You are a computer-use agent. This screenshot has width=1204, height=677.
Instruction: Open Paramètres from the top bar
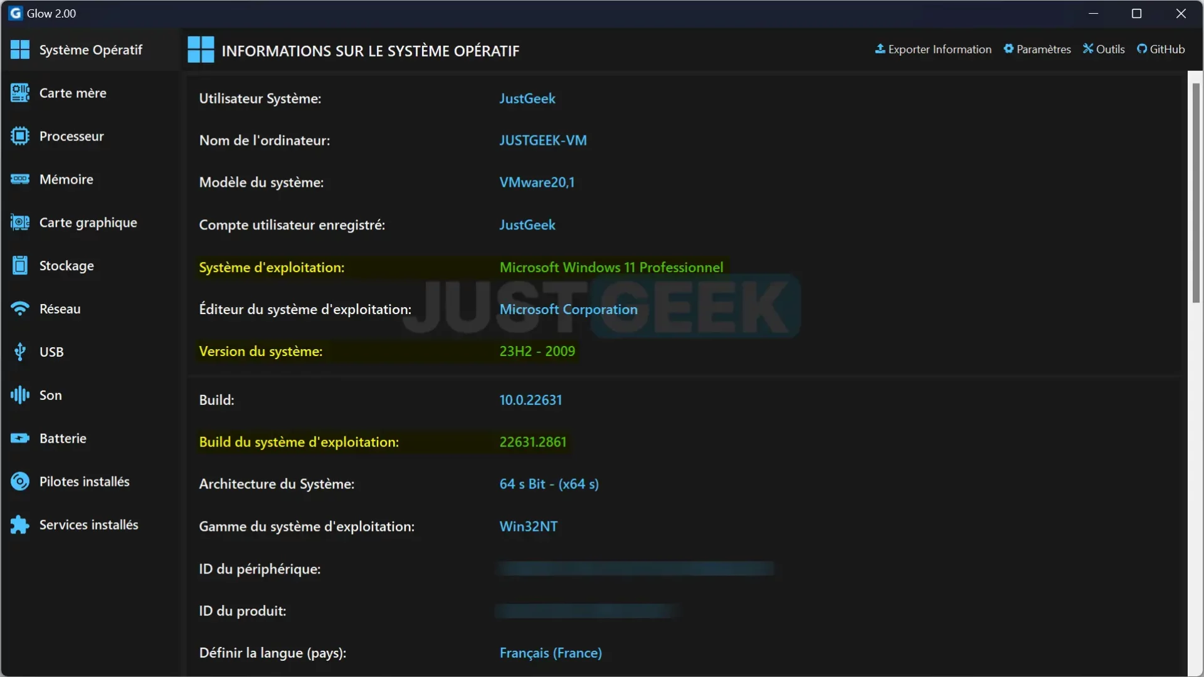[1037, 49]
